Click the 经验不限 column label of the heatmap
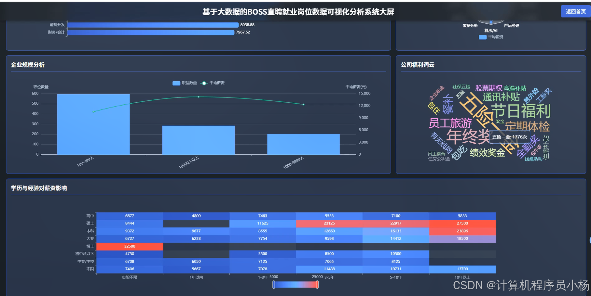The height and width of the screenshot is (296, 591). [x=130, y=277]
